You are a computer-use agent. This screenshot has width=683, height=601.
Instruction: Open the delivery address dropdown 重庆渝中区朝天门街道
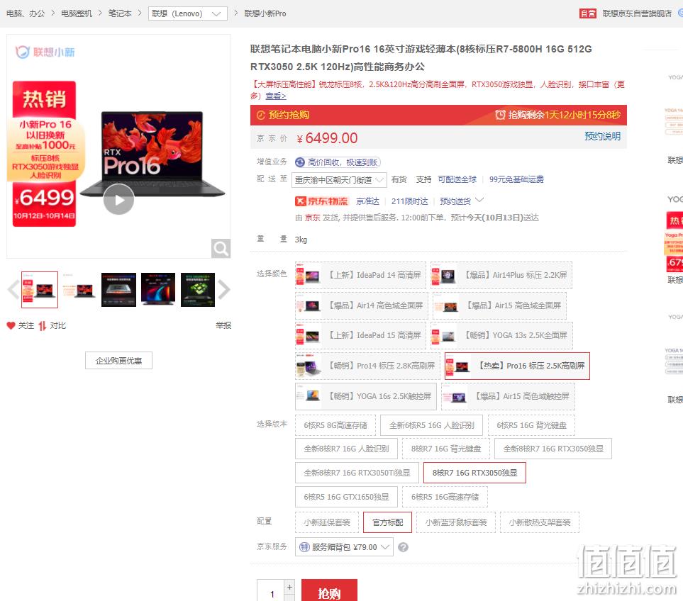coord(339,180)
